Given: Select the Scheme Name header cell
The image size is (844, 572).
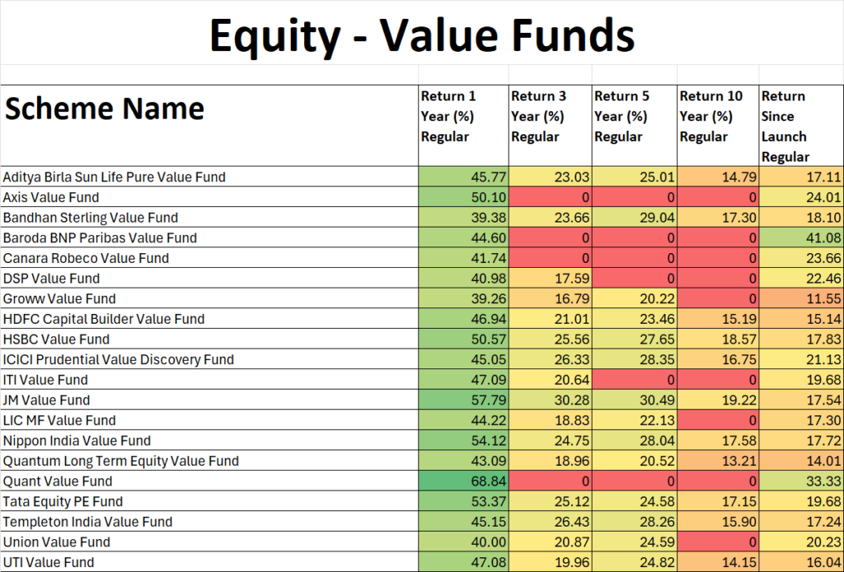Looking at the screenshot, I should (x=209, y=125).
